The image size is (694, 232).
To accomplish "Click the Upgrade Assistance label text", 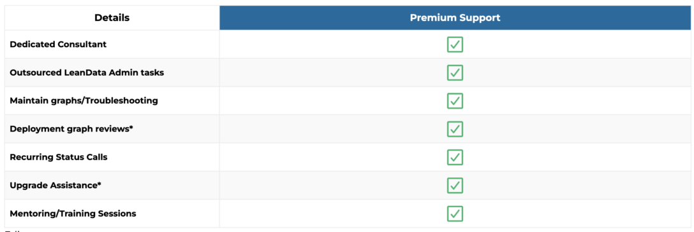I will 53,186.
